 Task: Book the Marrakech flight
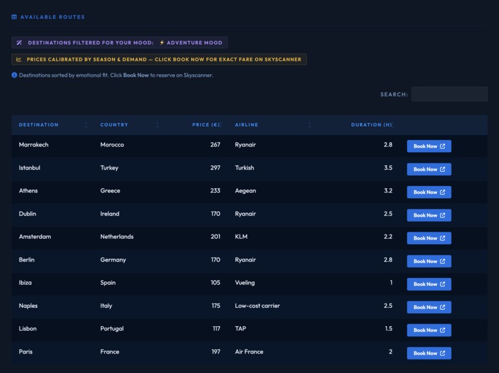click(429, 146)
